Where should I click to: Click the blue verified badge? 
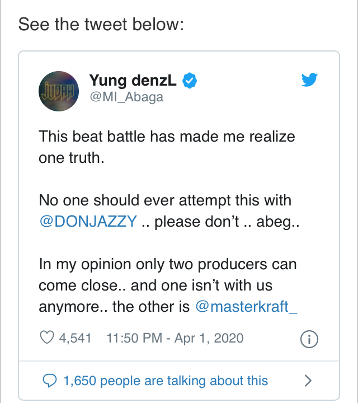pyautogui.click(x=191, y=81)
